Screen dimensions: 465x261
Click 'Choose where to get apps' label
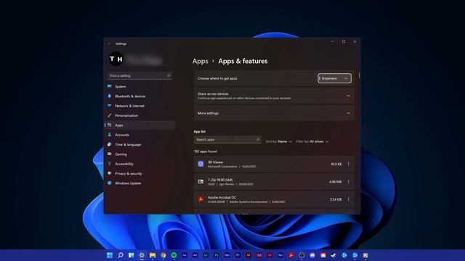point(217,78)
